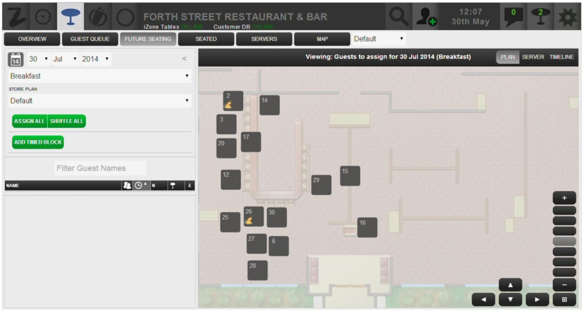Screen dimensions: 584x310
Task: Switch map view to TIMELINE
Action: tap(562, 57)
